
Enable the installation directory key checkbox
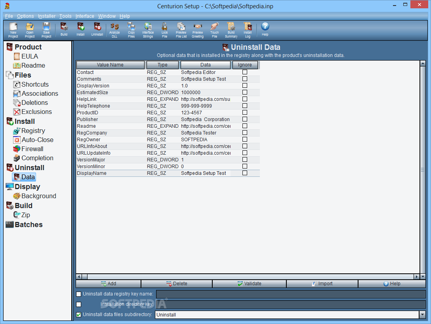pos(78,304)
